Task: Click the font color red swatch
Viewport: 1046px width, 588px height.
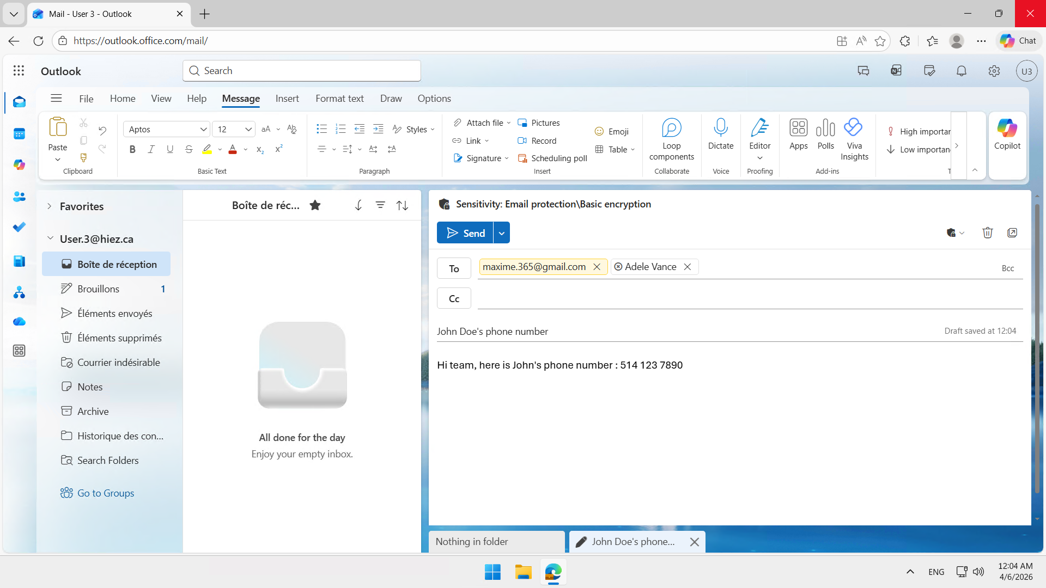Action: 233,149
